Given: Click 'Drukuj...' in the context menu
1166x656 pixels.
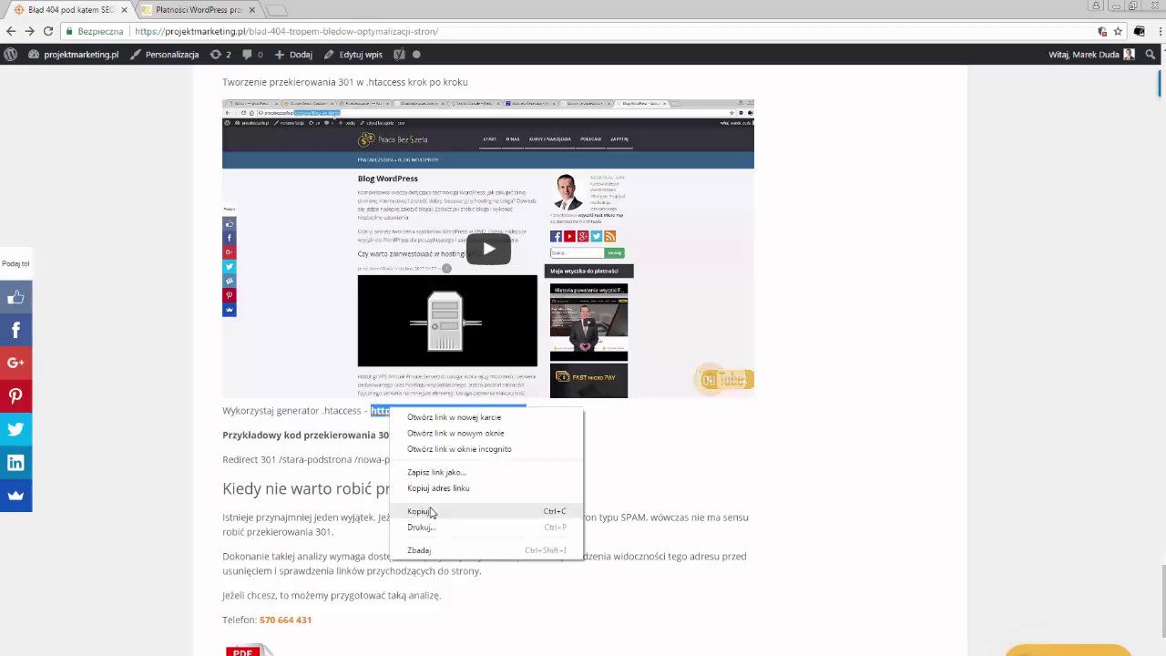Looking at the screenshot, I should click(x=486, y=528).
